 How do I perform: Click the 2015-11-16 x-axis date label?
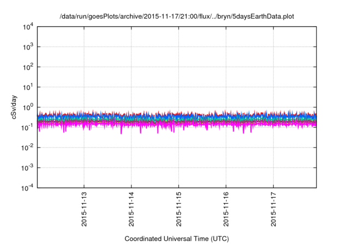226,209
